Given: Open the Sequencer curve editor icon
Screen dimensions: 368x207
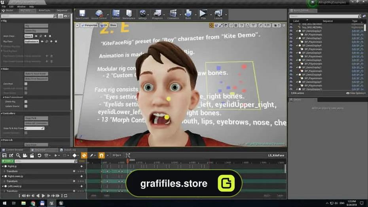Looking at the screenshot, I should point(128,156).
